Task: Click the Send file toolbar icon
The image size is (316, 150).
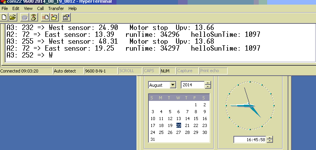Action: tap(45, 18)
